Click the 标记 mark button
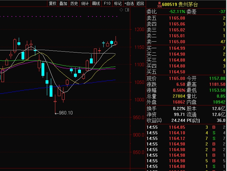Viewport: 227px width, 171px height. coord(118,3)
